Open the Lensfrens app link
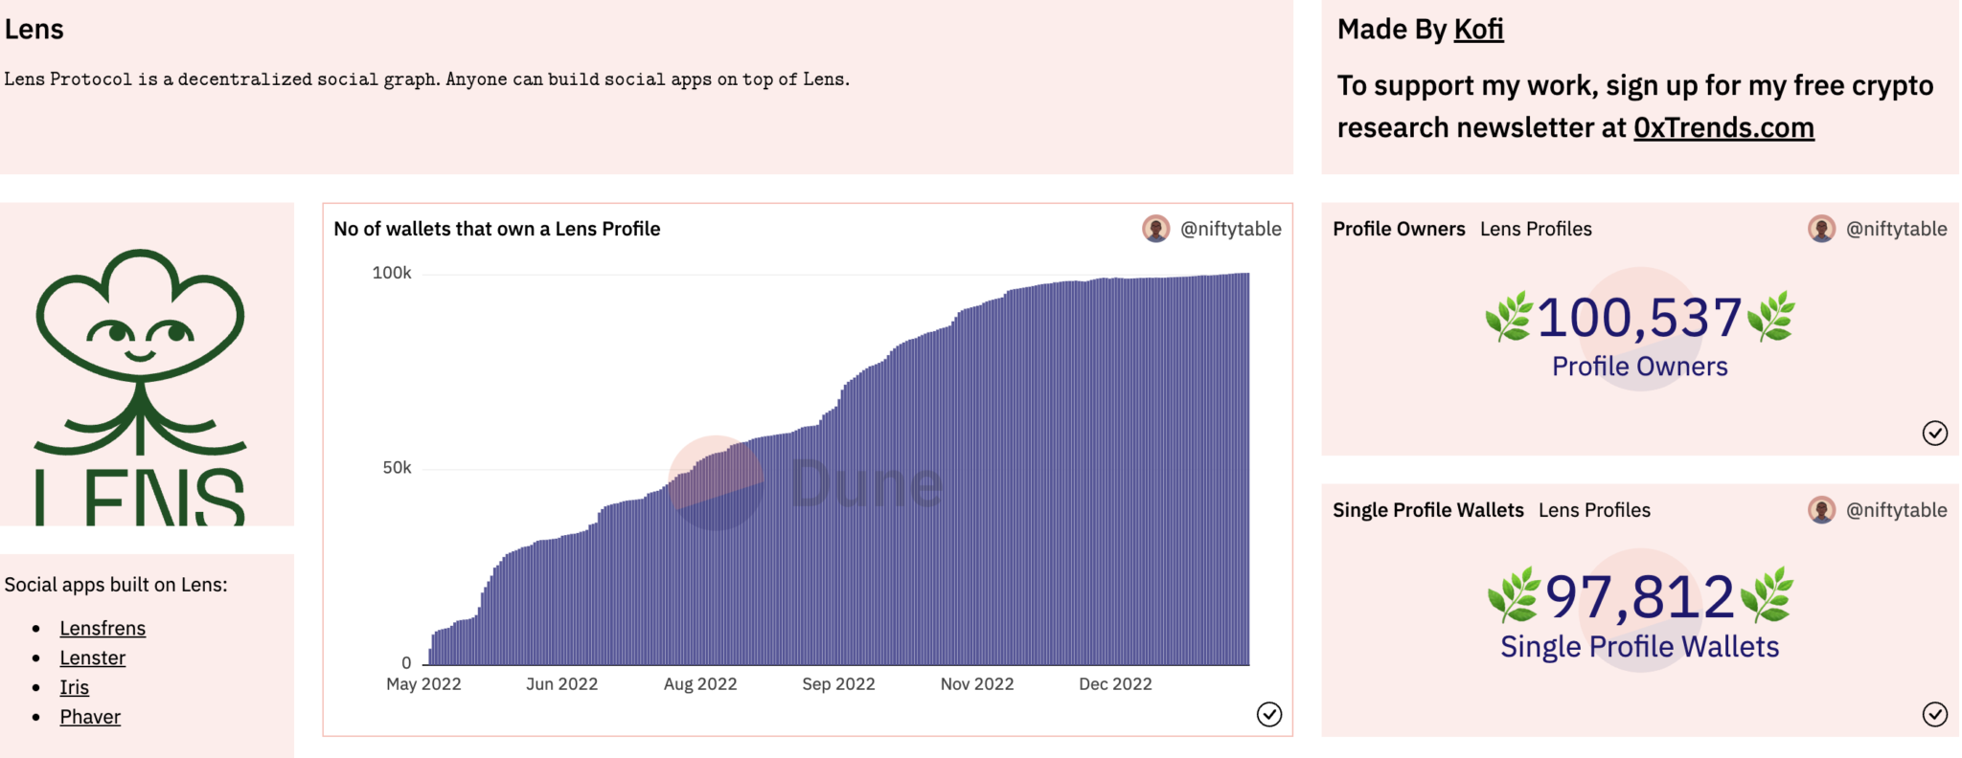 point(103,628)
